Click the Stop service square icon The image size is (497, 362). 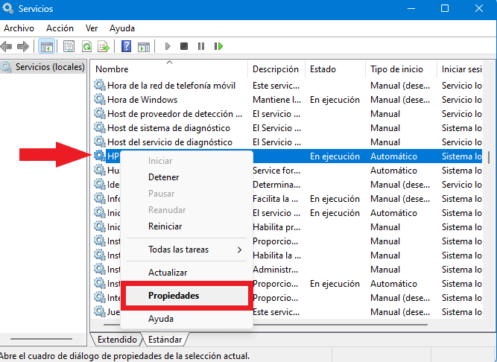184,47
